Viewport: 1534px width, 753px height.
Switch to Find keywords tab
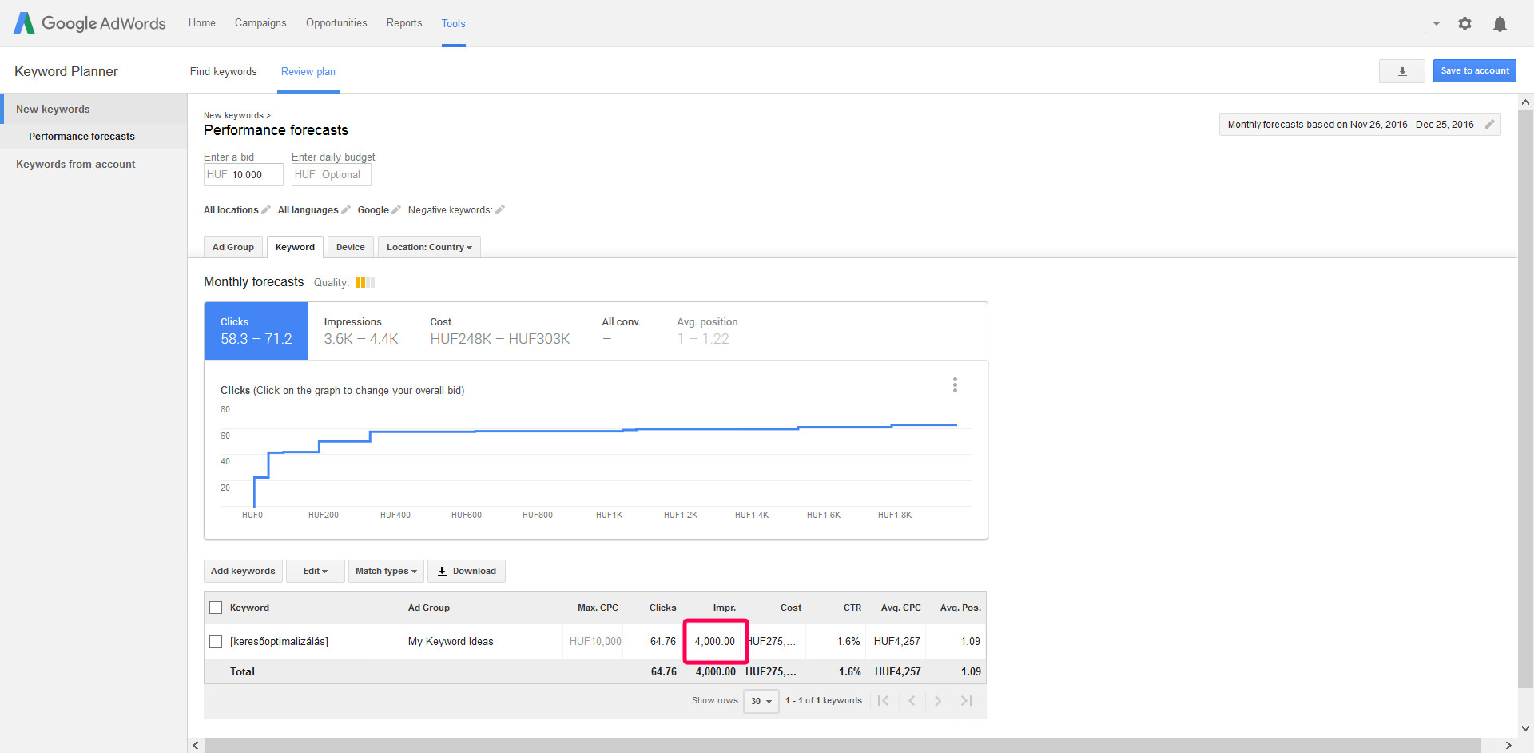(224, 71)
